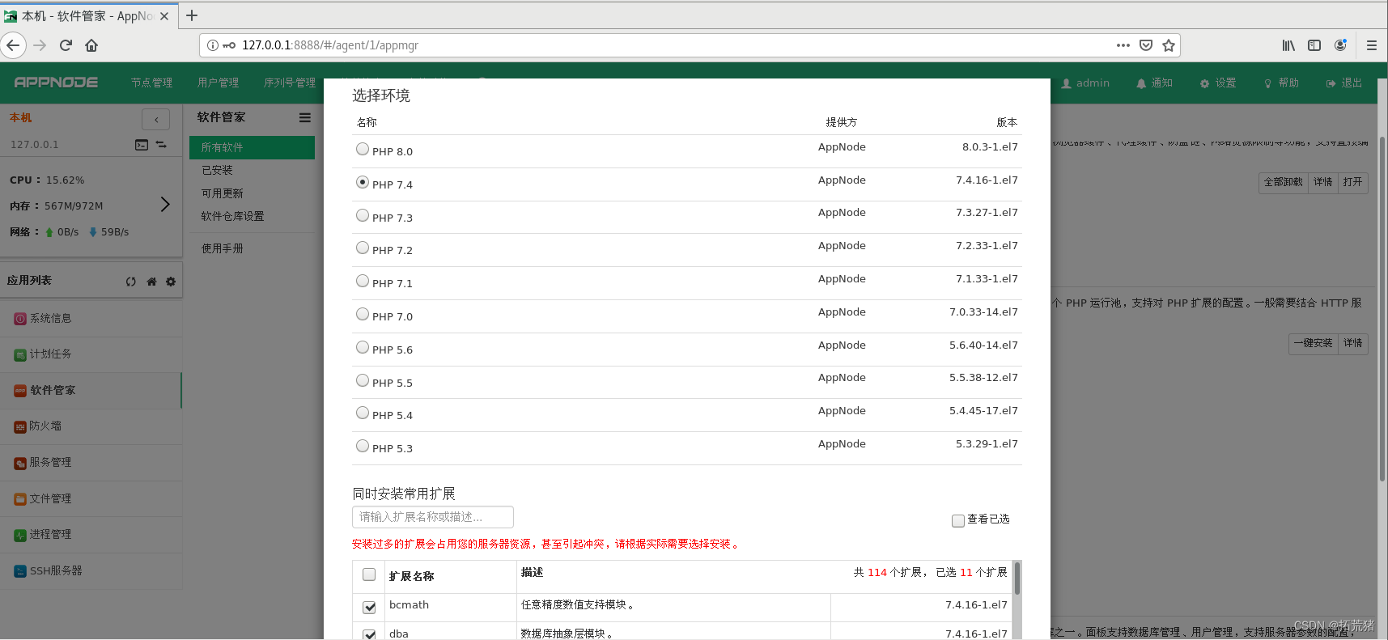
Task: Click the 全部卸载 button
Action: click(1284, 182)
